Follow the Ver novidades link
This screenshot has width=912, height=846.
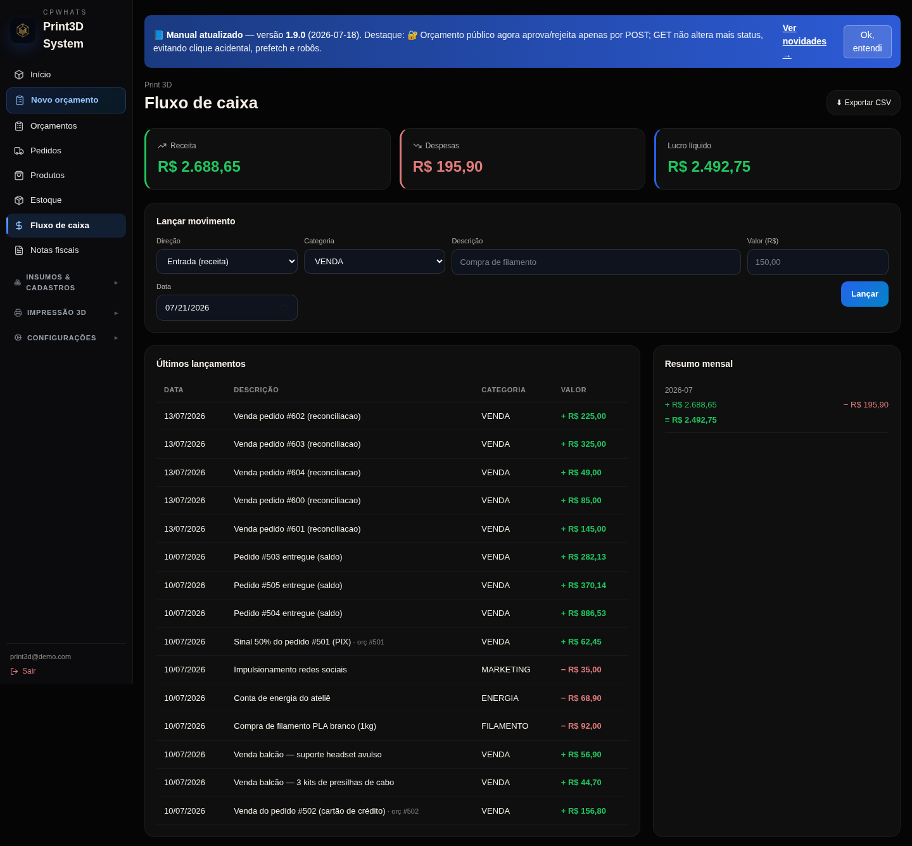pos(804,42)
